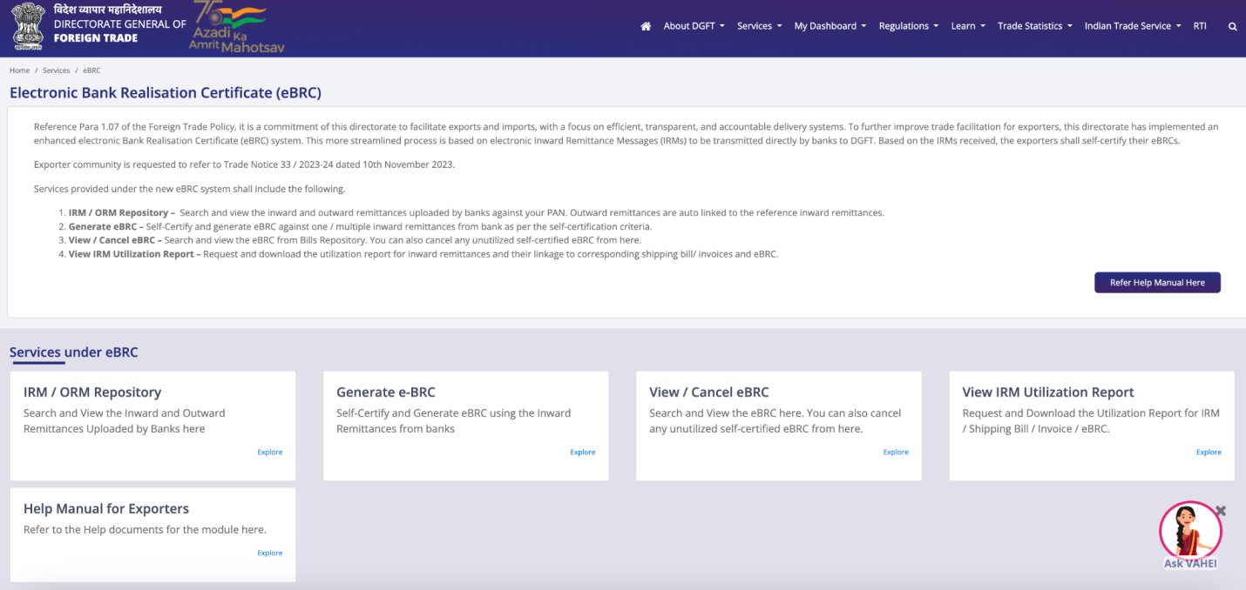Click the eBRC breadcrumb item

click(x=91, y=70)
